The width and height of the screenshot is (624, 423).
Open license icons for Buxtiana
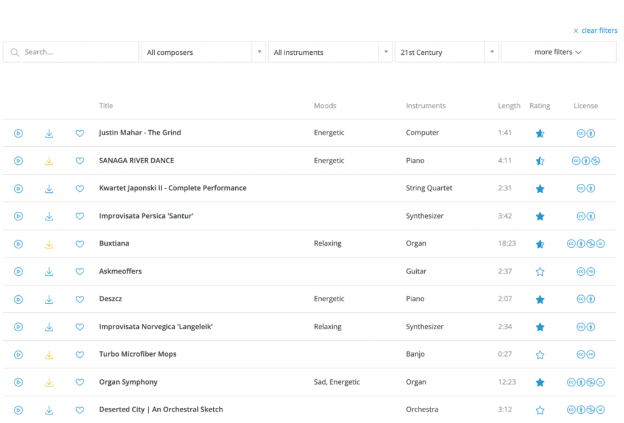click(586, 244)
